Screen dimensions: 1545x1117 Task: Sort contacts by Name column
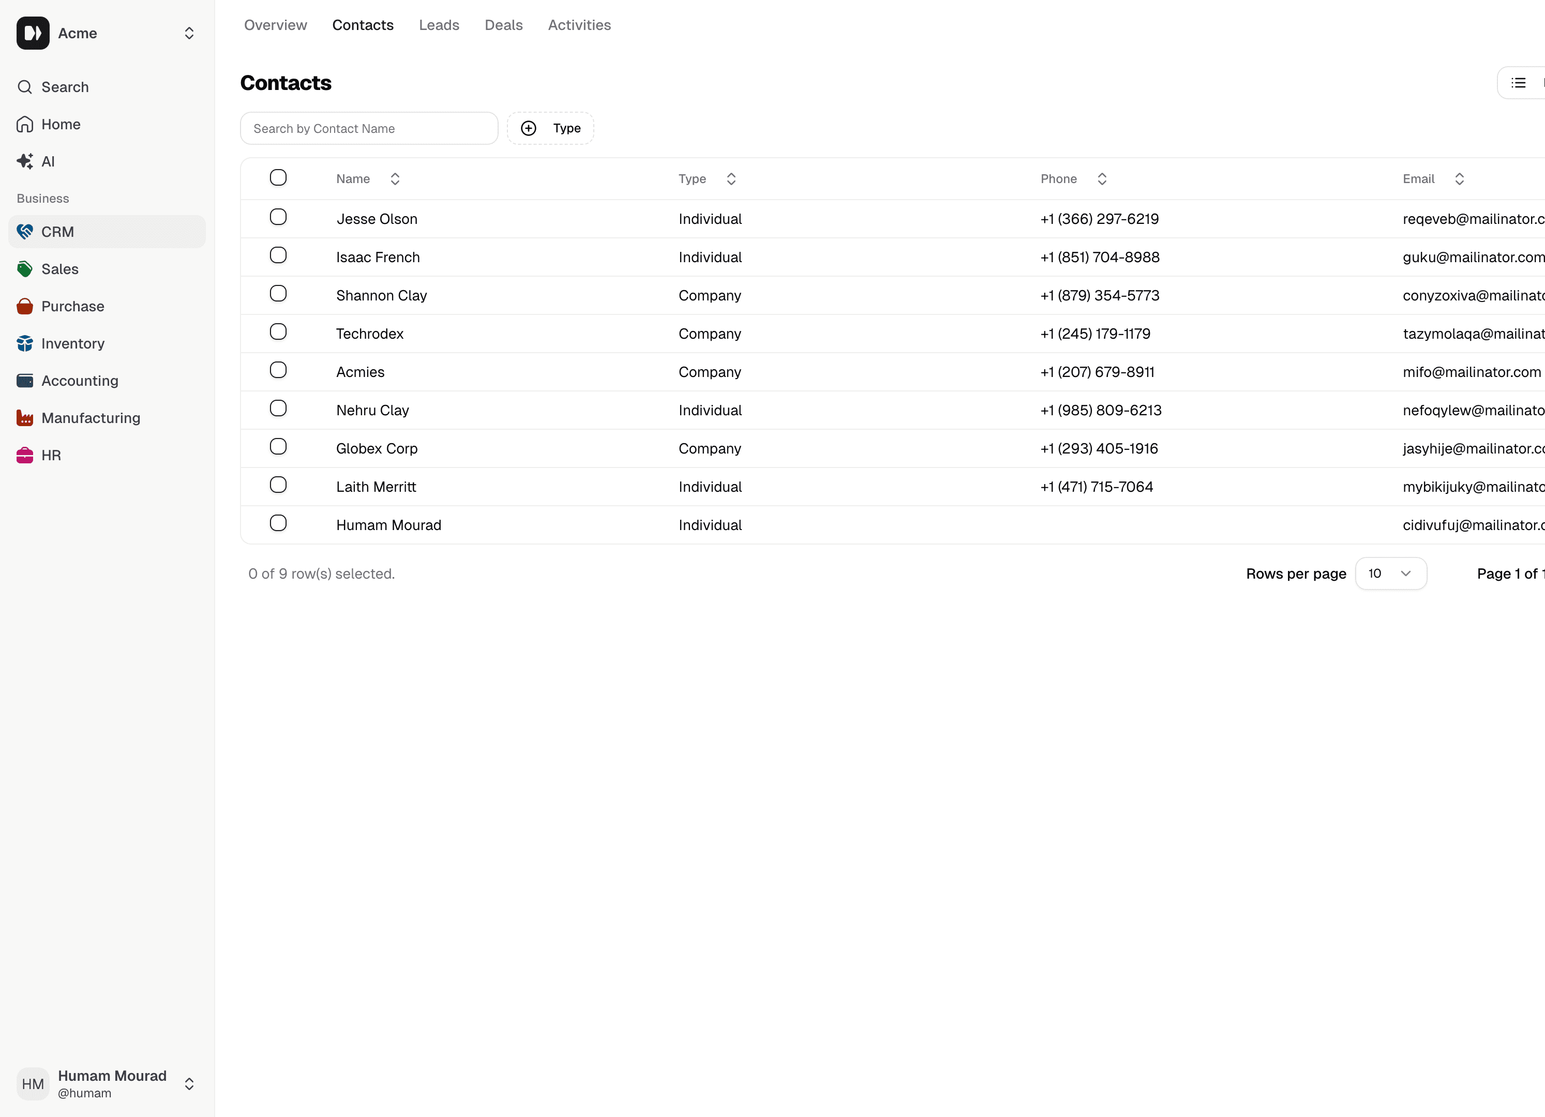click(x=368, y=179)
